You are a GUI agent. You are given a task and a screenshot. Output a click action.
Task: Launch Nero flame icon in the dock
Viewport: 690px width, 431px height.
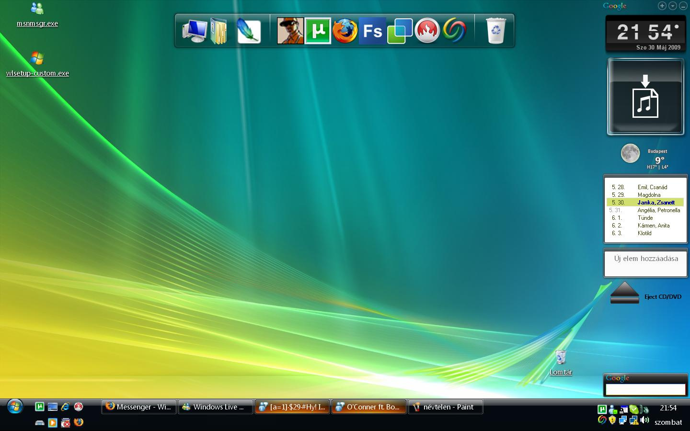pos(427,31)
